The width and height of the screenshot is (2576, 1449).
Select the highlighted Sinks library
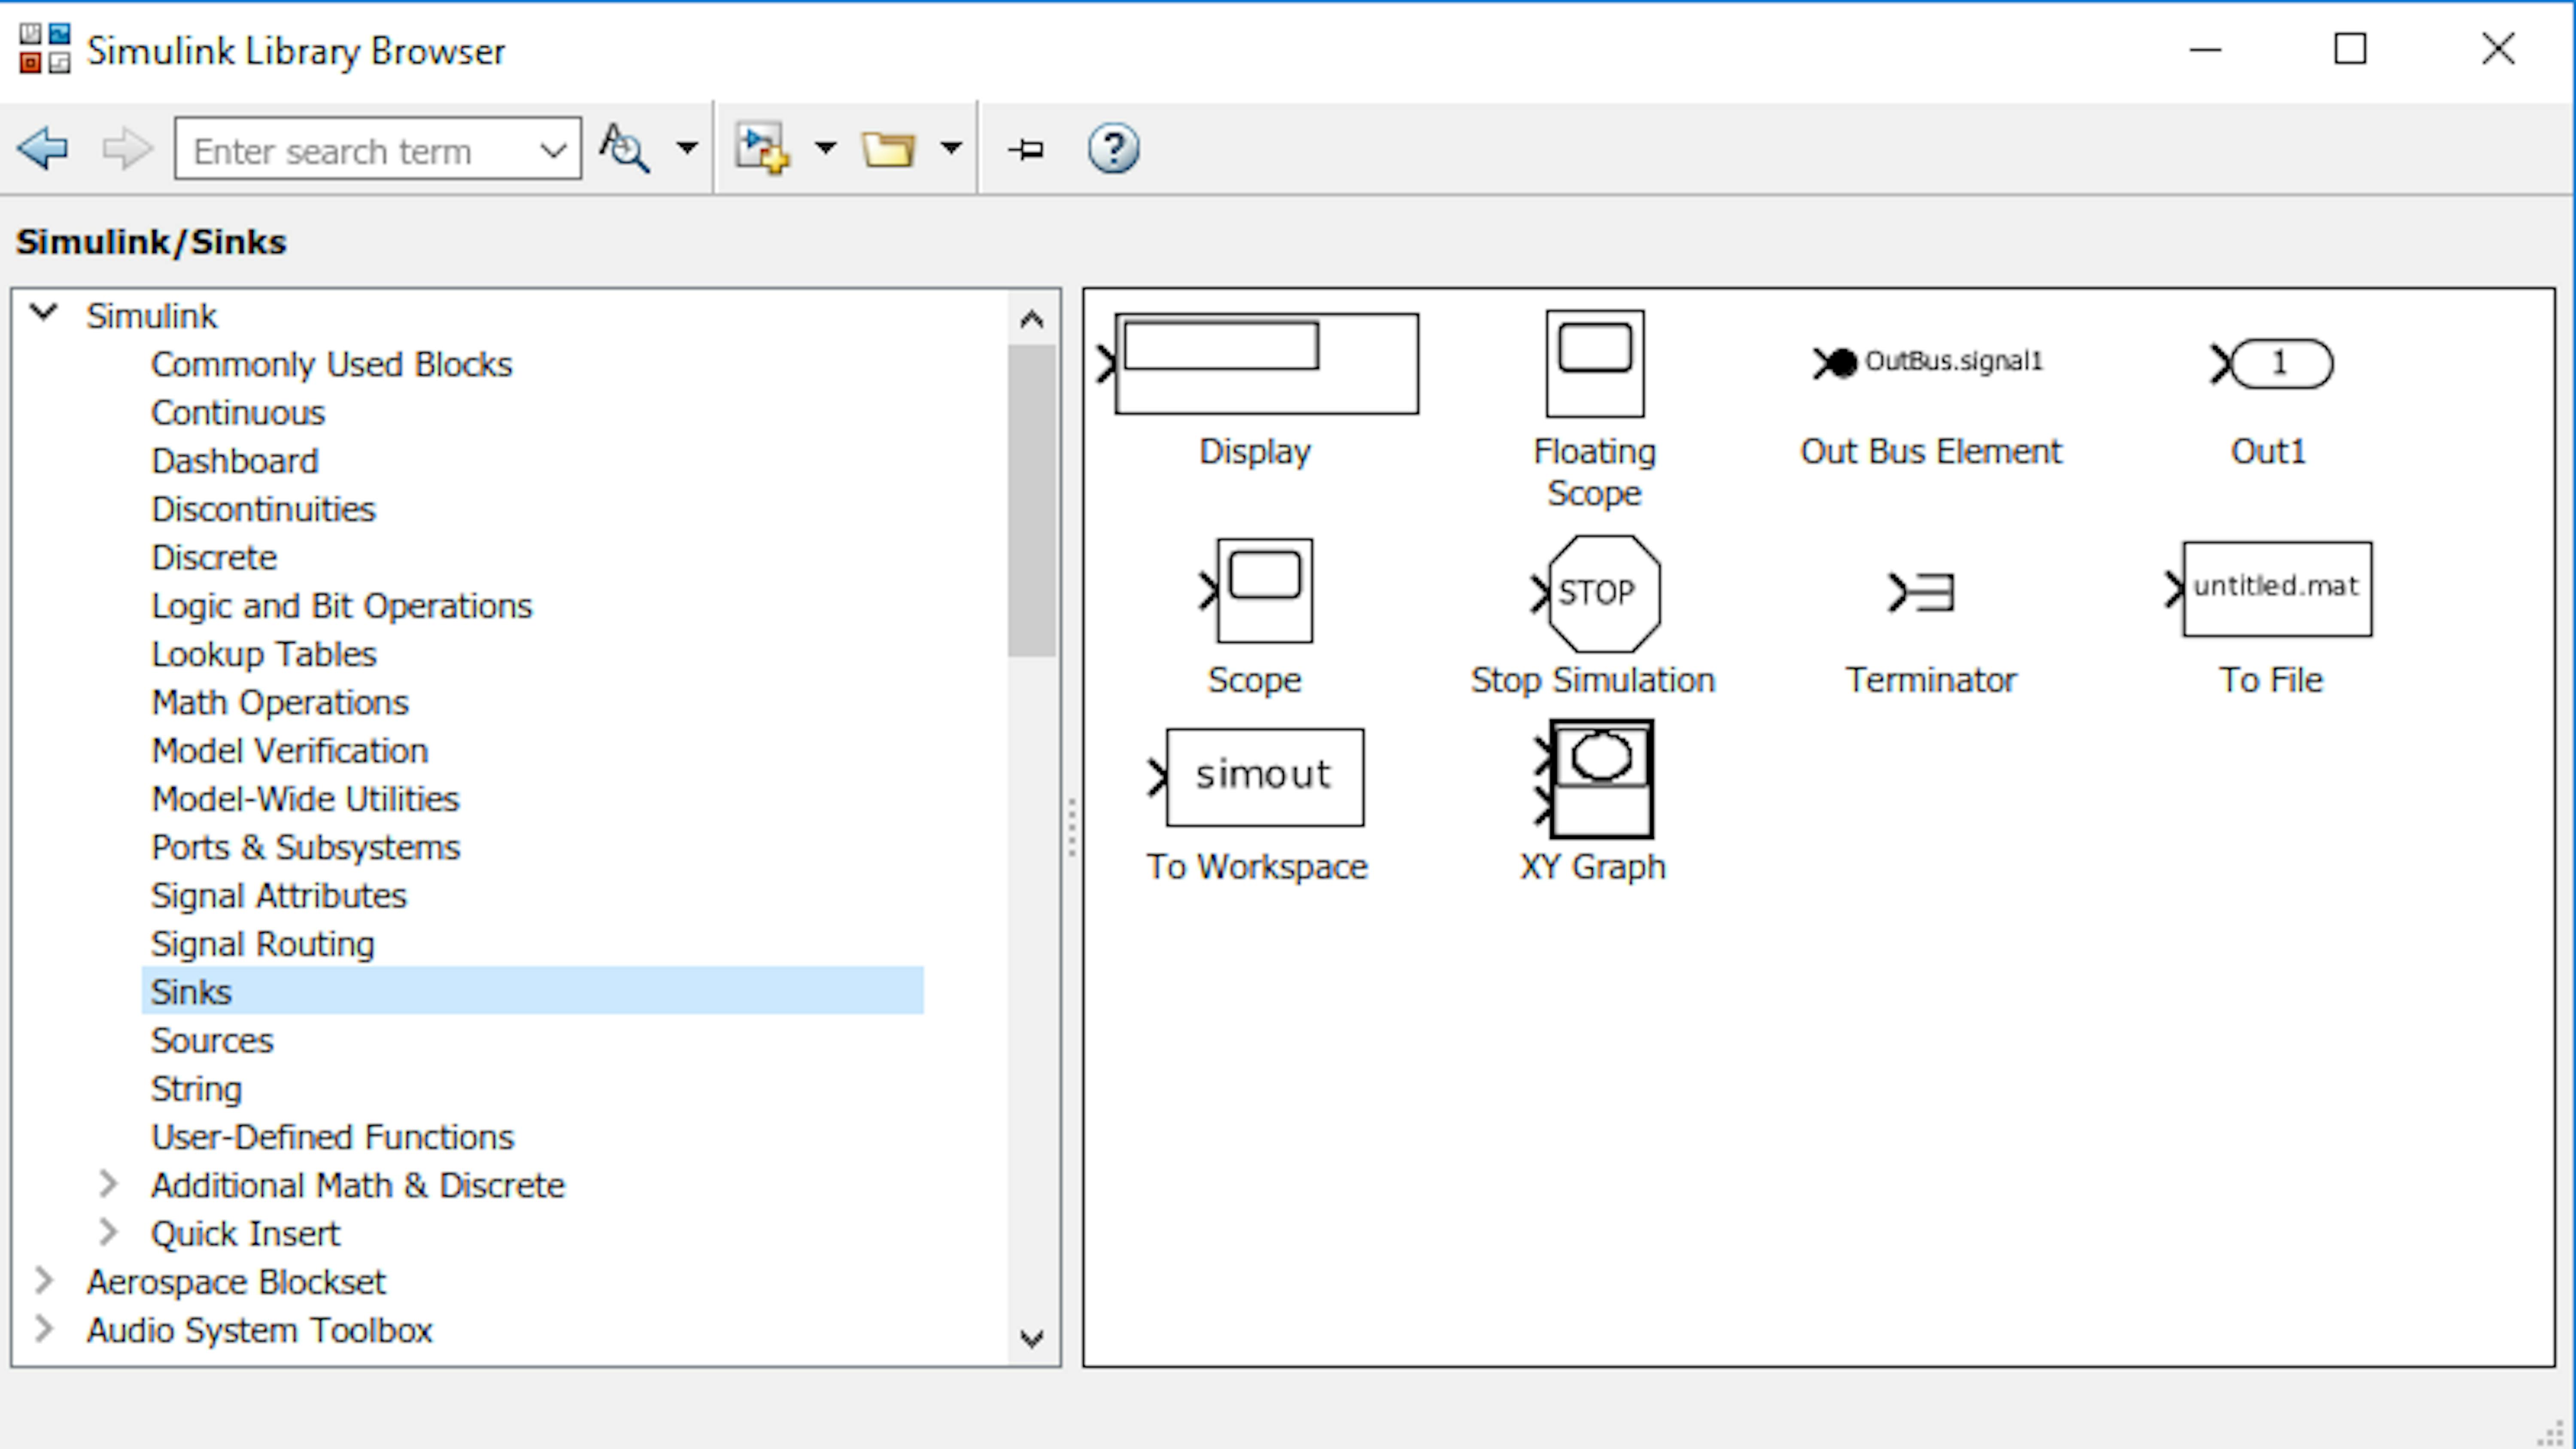coord(532,991)
